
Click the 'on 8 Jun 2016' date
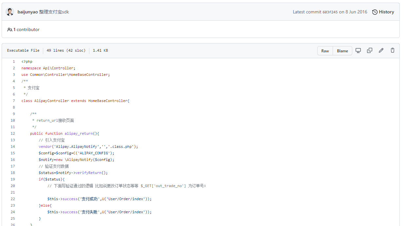(x=353, y=12)
